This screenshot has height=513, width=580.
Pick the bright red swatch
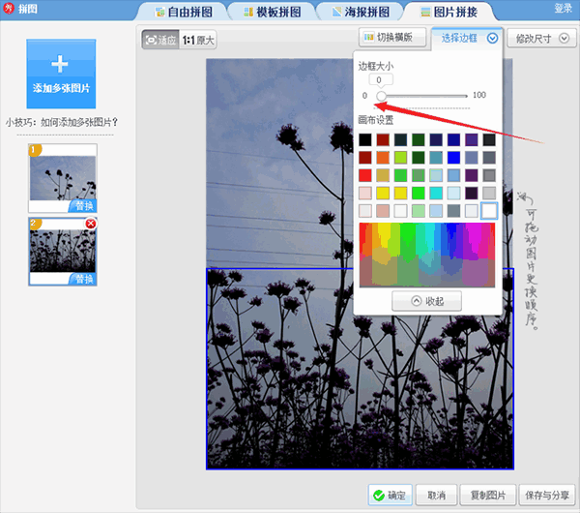coord(365,175)
